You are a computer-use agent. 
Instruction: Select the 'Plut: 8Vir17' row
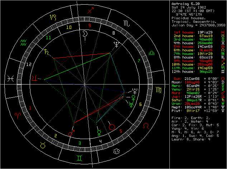tap(198, 111)
